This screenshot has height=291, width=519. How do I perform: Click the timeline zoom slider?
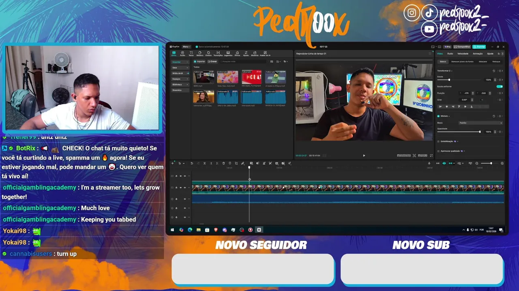click(x=490, y=163)
